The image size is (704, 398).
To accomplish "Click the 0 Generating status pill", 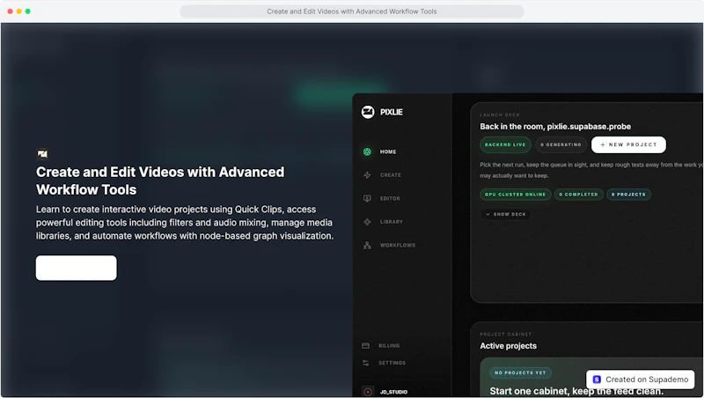I will pos(561,144).
